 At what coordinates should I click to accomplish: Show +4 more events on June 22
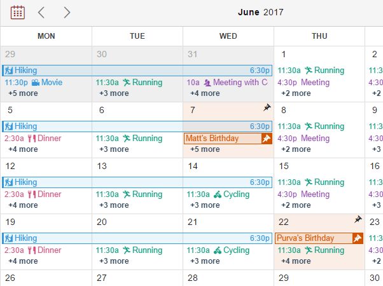tap(296, 261)
